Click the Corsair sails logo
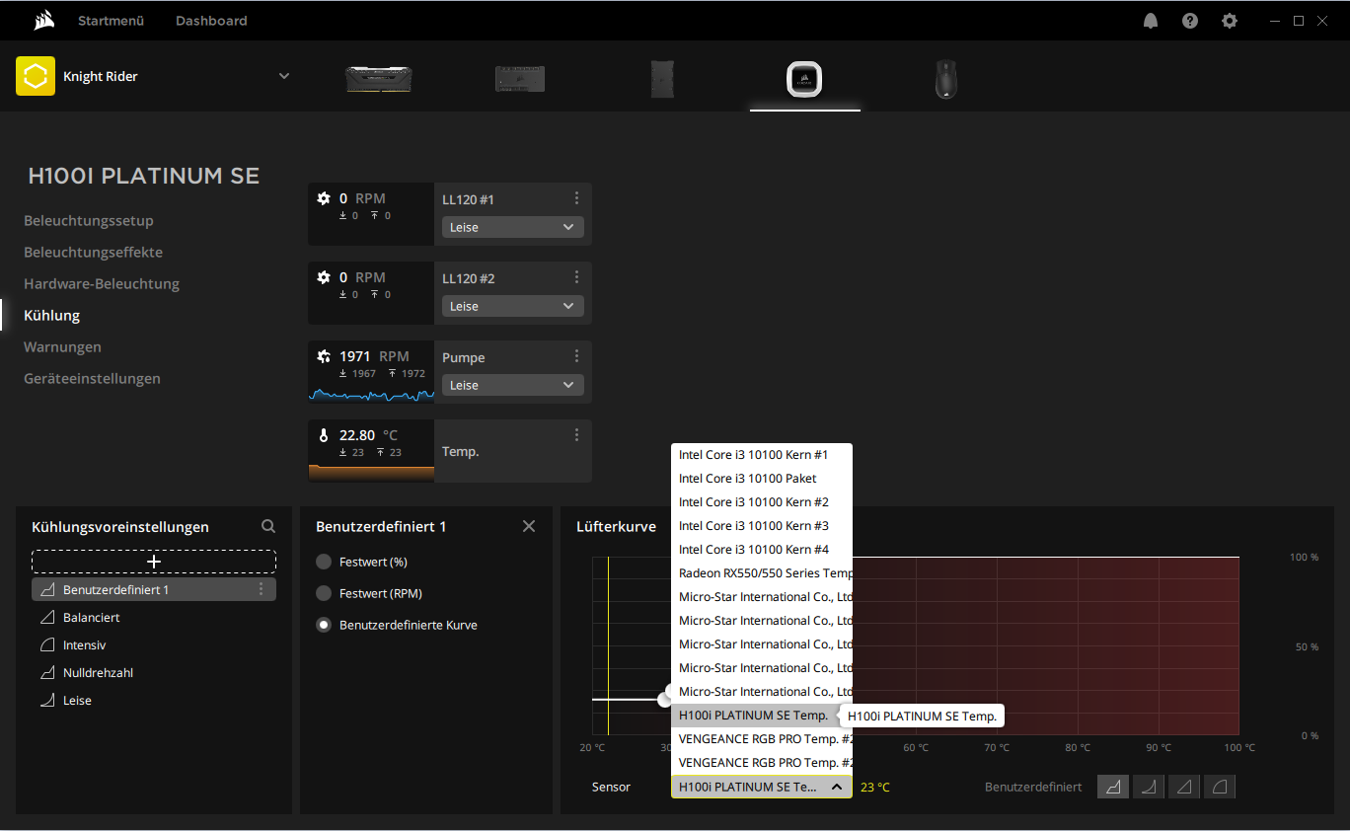Screen dimensions: 1350x831 tap(43, 21)
